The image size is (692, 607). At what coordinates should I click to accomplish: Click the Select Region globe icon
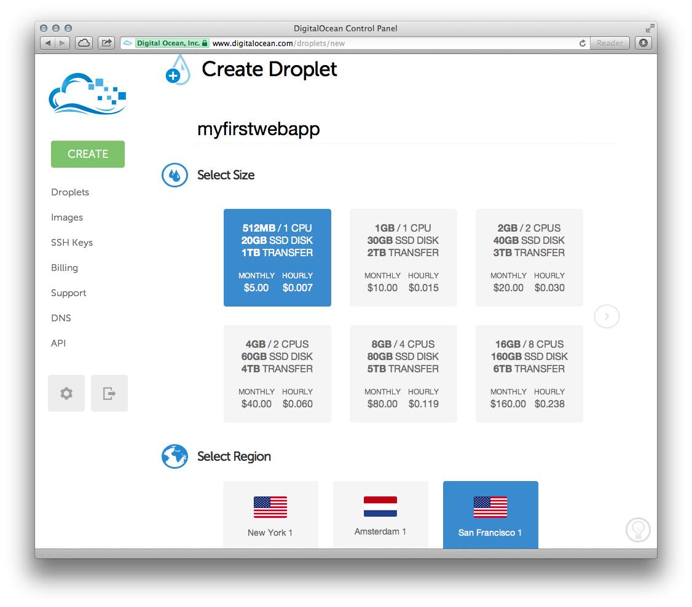point(175,456)
